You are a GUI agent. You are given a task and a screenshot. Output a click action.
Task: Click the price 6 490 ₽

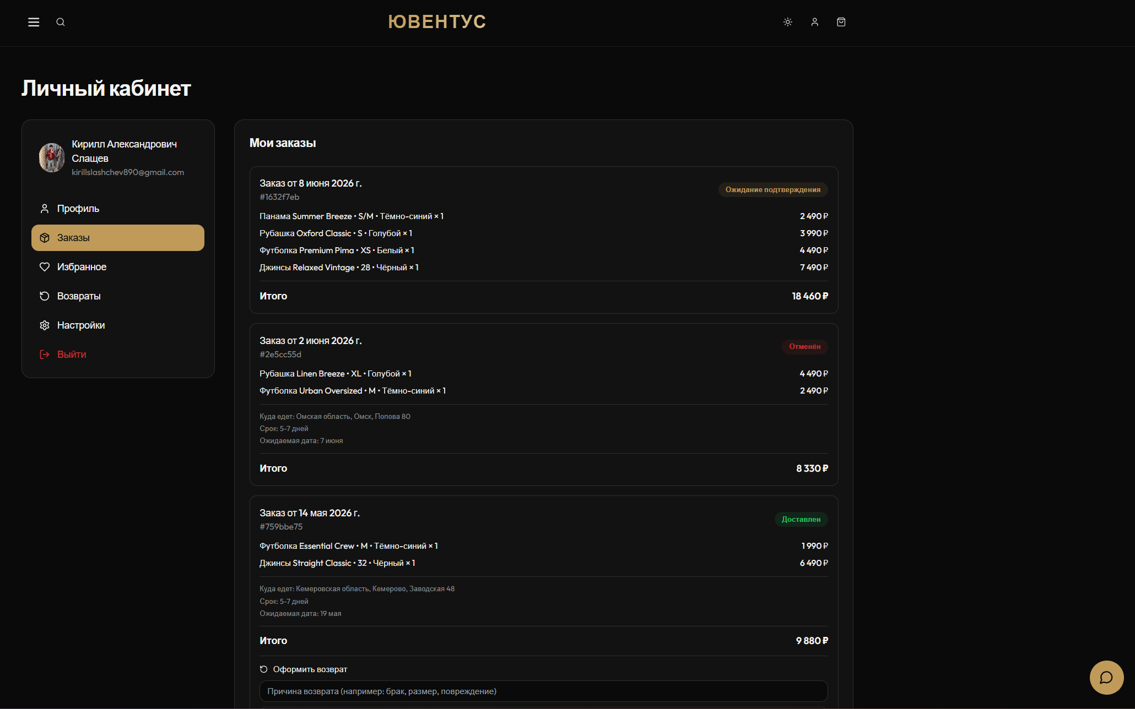pos(814,563)
